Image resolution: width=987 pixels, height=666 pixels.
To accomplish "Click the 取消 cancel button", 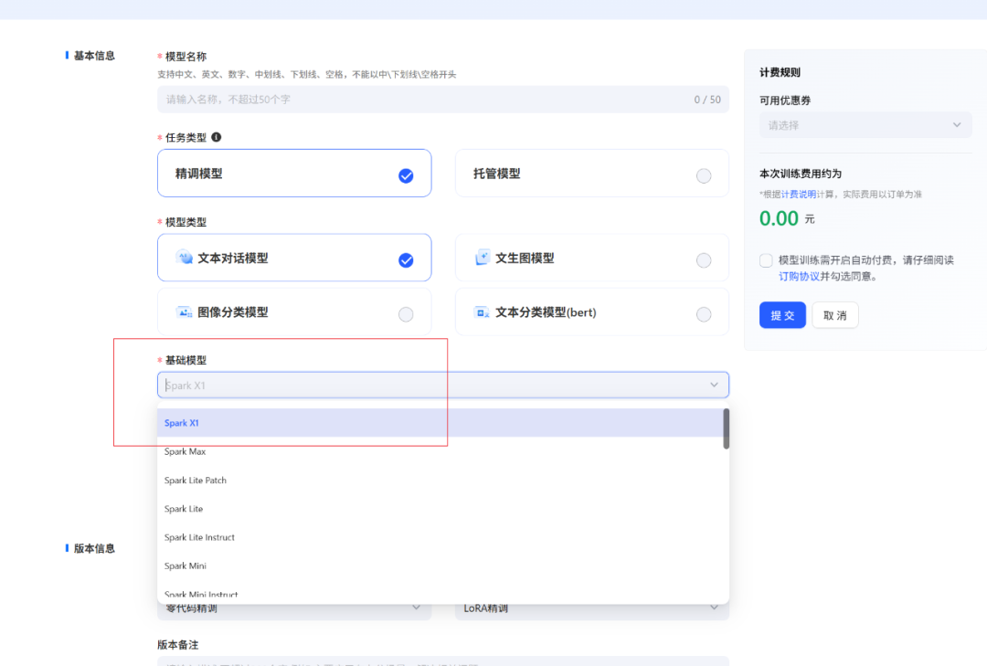I will point(835,315).
